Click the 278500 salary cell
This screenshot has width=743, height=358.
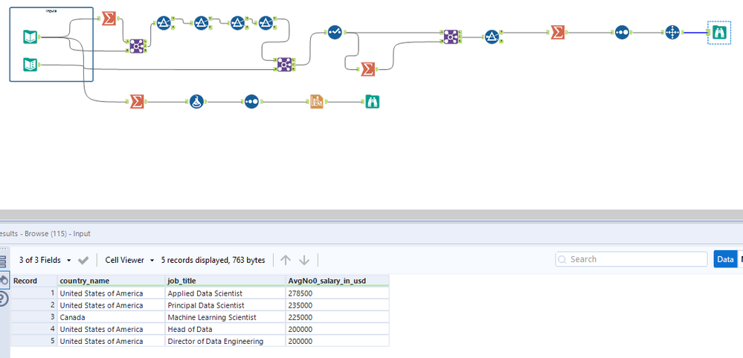pos(338,293)
